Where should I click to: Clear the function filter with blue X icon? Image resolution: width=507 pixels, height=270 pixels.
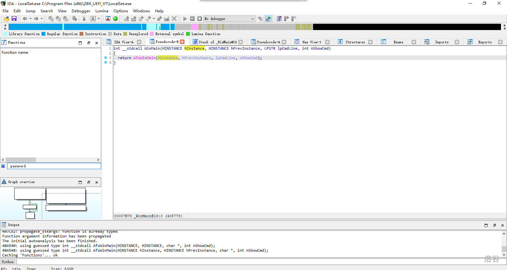point(3,166)
